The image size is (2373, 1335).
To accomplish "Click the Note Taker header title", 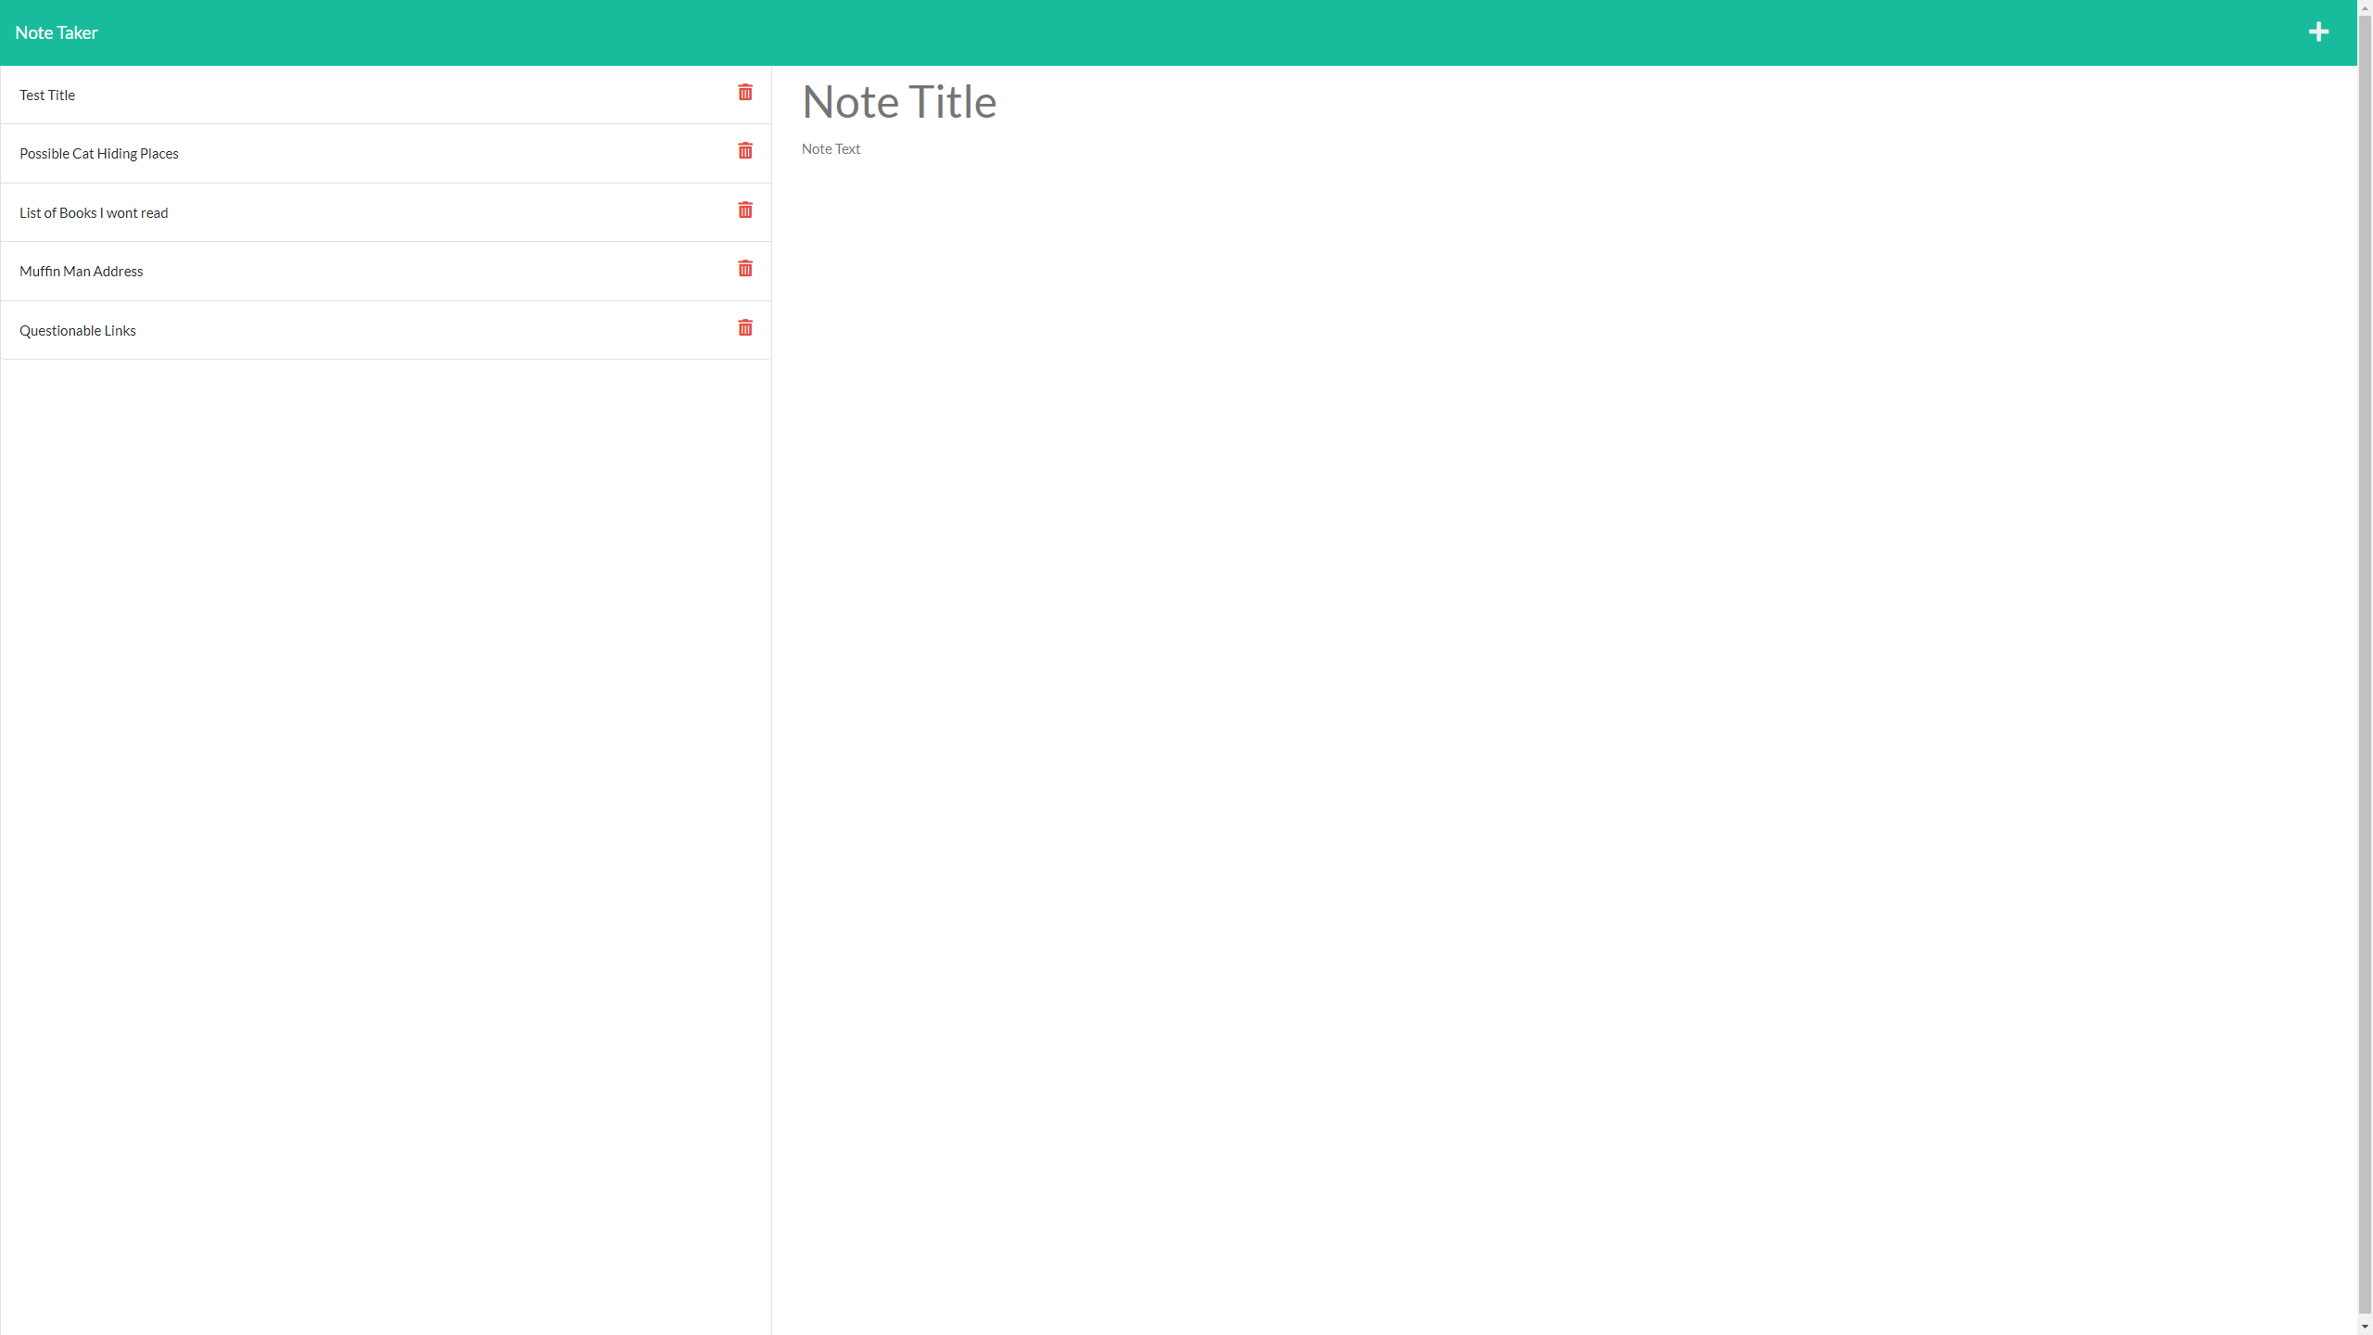I will pos(57,32).
